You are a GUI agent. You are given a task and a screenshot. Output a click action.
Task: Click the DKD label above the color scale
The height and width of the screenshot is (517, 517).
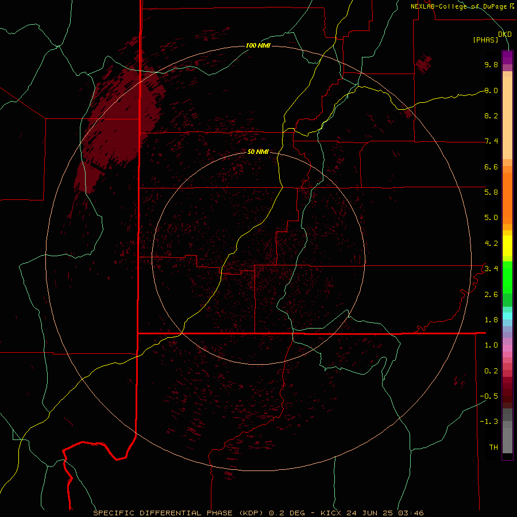pos(505,34)
